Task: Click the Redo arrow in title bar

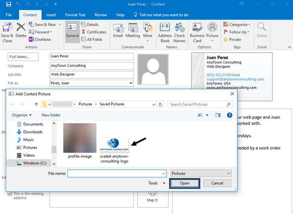Action: point(28,4)
